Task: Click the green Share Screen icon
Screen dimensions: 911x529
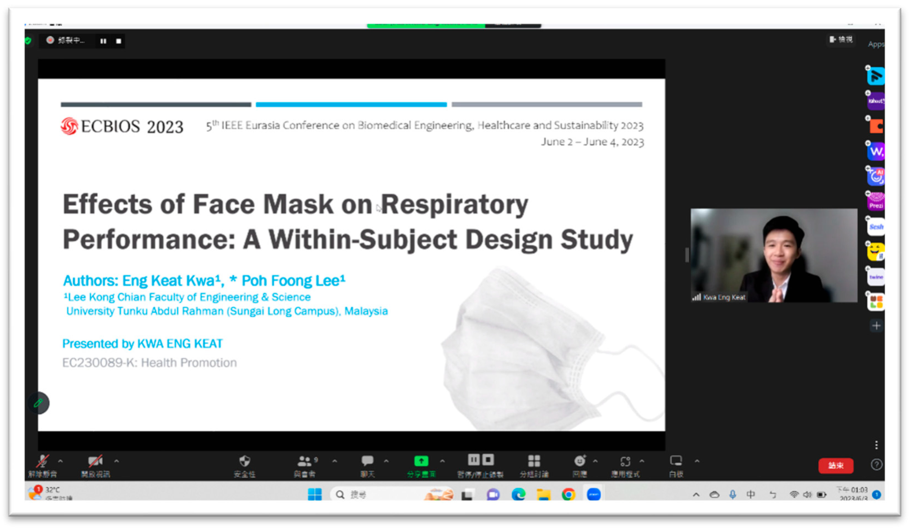Action: click(421, 461)
